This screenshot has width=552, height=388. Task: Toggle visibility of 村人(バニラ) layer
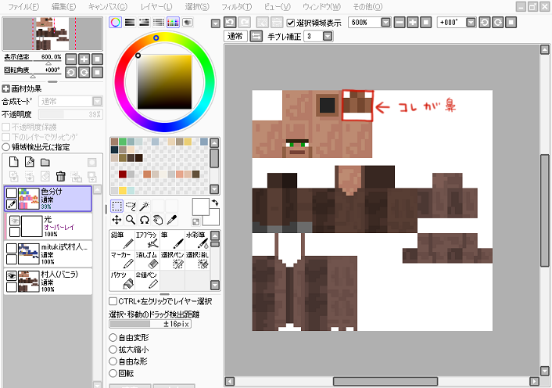pyautogui.click(x=12, y=276)
